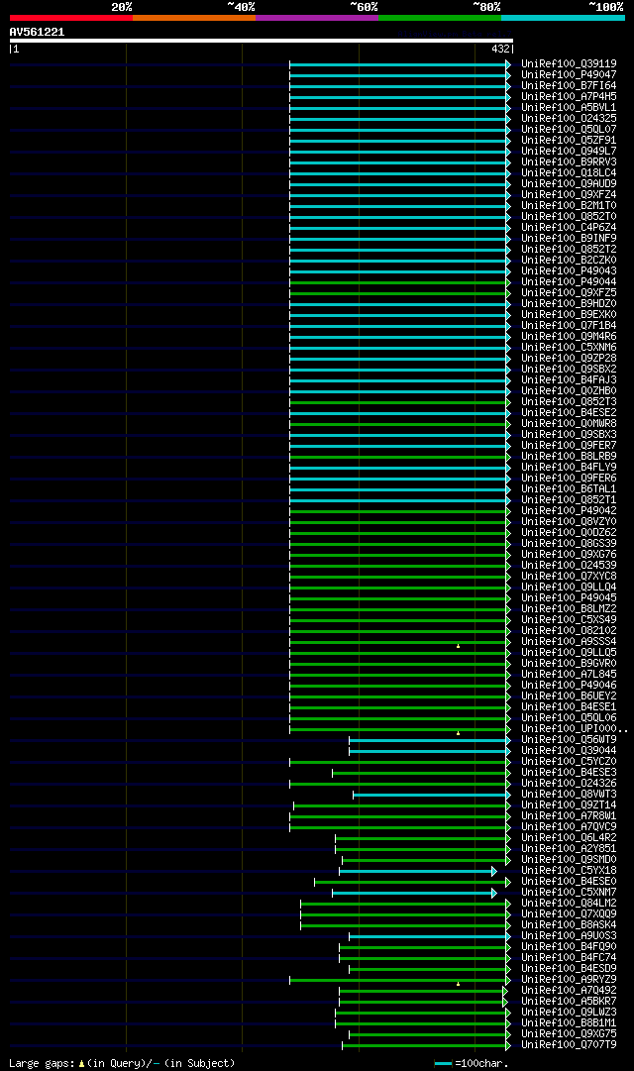The width and height of the screenshot is (634, 1071).
Task: Select the UniRef100_Q7F1B4 label
Action: click(x=569, y=326)
